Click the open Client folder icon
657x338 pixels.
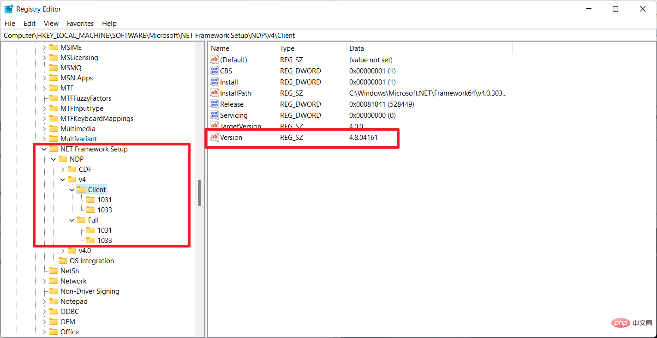(81, 189)
